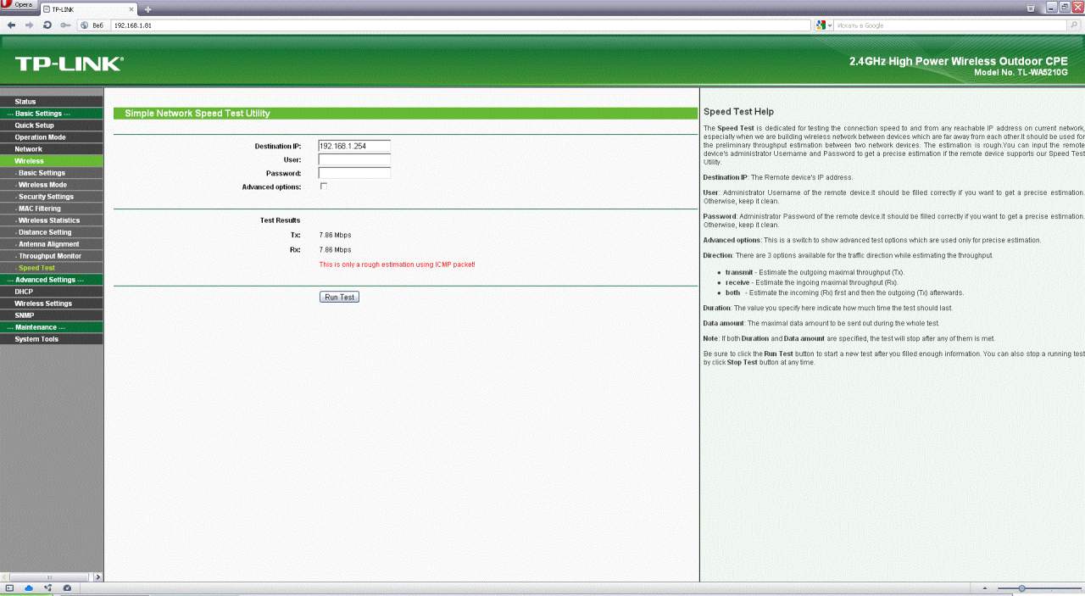Open the DHCP menu item

point(52,292)
